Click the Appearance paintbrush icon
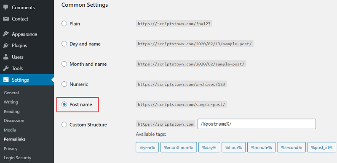Viewport: 337px width, 163px height. pos(6,34)
